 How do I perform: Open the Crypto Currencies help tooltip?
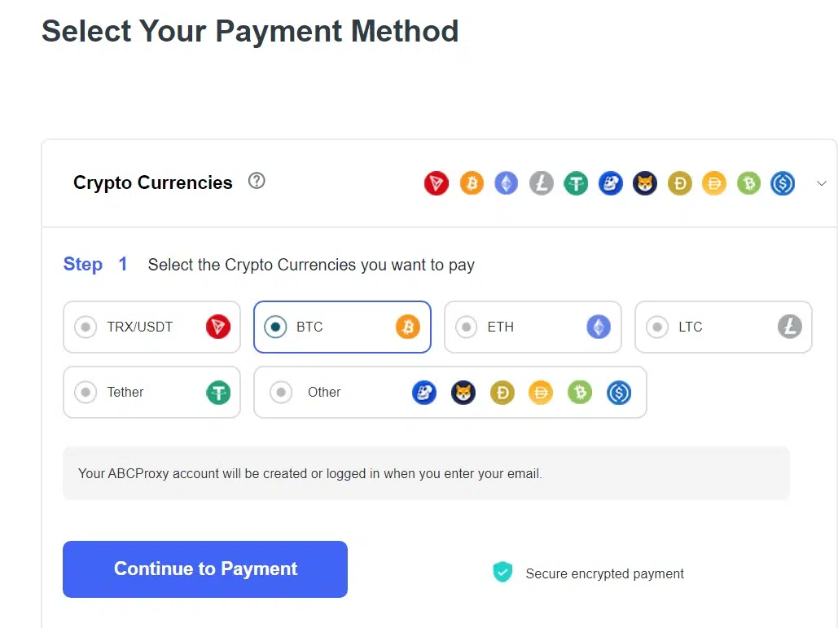[257, 181]
